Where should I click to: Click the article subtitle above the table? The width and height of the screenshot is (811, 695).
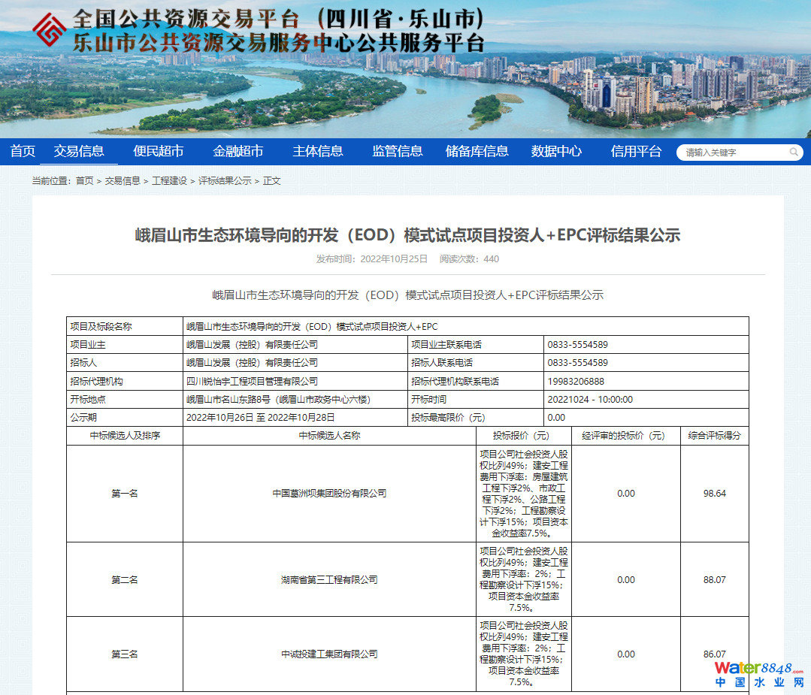point(407,295)
